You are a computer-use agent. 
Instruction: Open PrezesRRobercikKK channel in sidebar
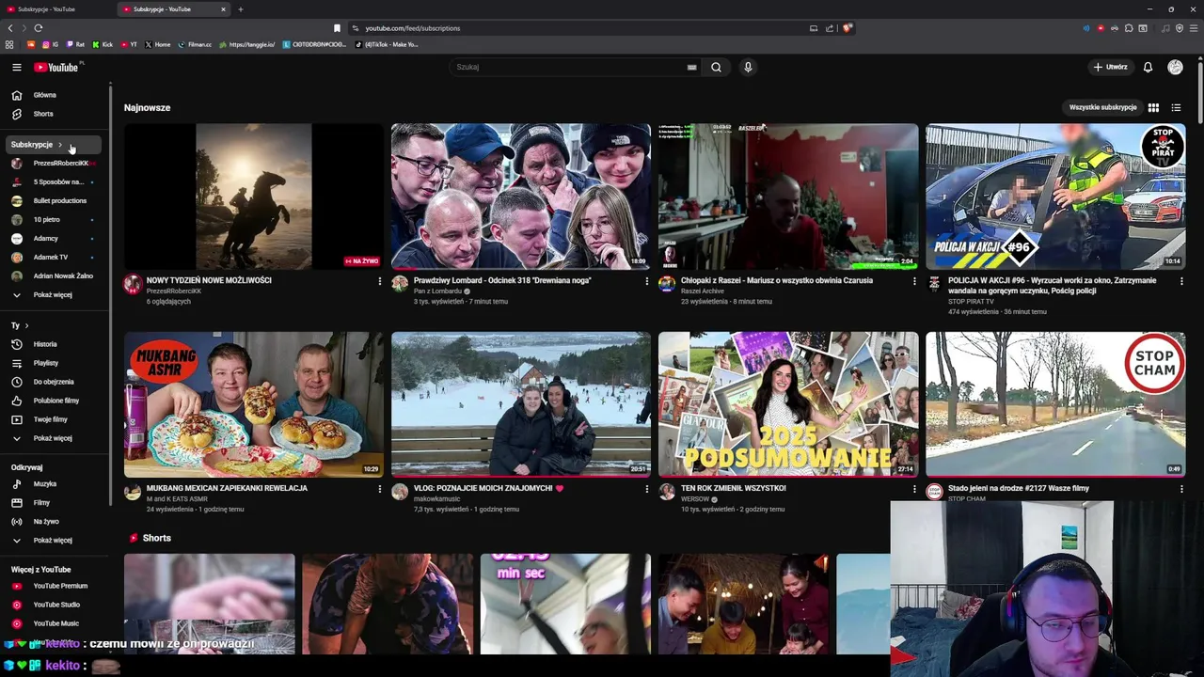click(x=53, y=164)
